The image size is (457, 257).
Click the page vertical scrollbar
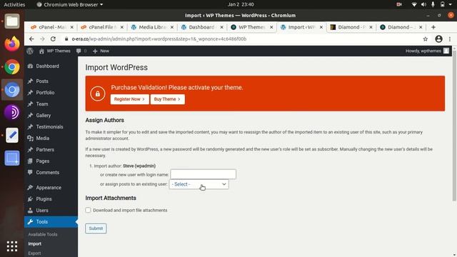[x=454, y=126]
